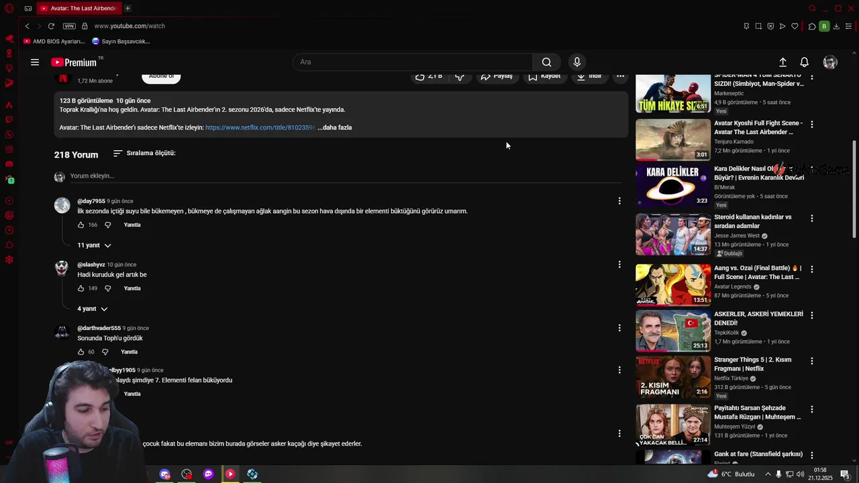Viewport: 859px width, 483px height.
Task: Open Avatar Kyoshi Full Fight Scene video
Action: pyautogui.click(x=672, y=140)
